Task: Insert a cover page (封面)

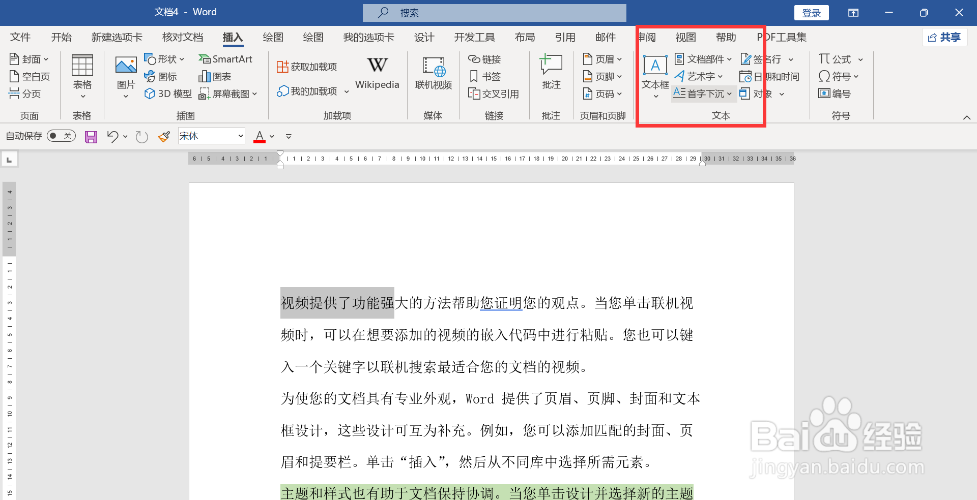Action: pyautogui.click(x=29, y=59)
